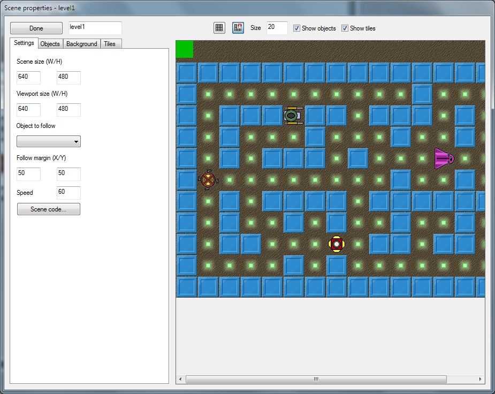Viewport: 495px width, 394px height.
Task: Open the Background tab
Action: [81, 43]
